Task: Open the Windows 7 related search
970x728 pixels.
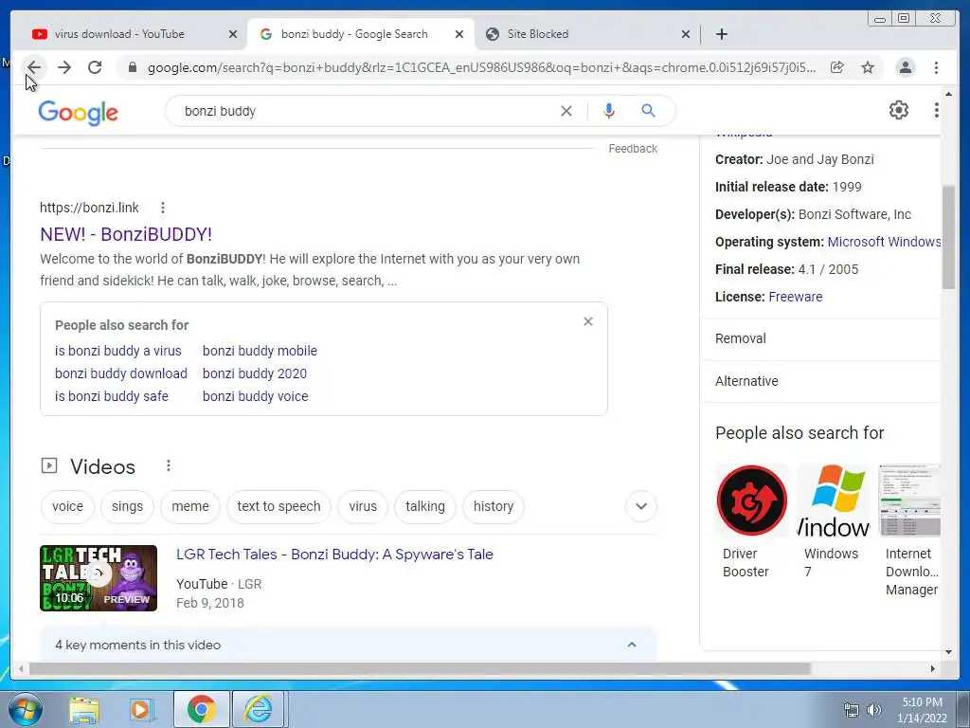Action: click(834, 522)
